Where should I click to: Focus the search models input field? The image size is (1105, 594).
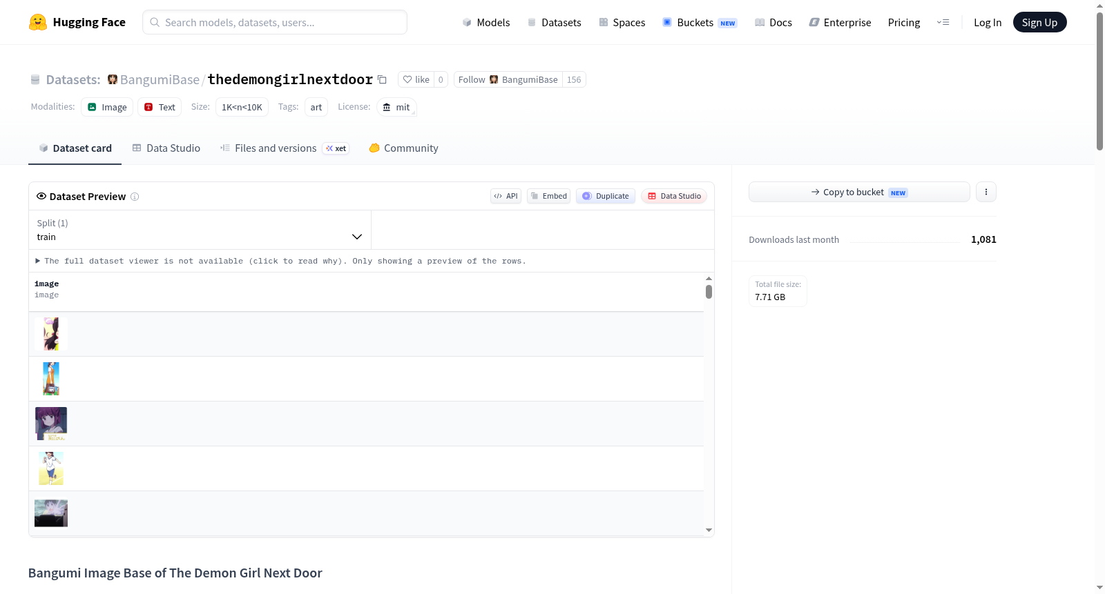[275, 22]
